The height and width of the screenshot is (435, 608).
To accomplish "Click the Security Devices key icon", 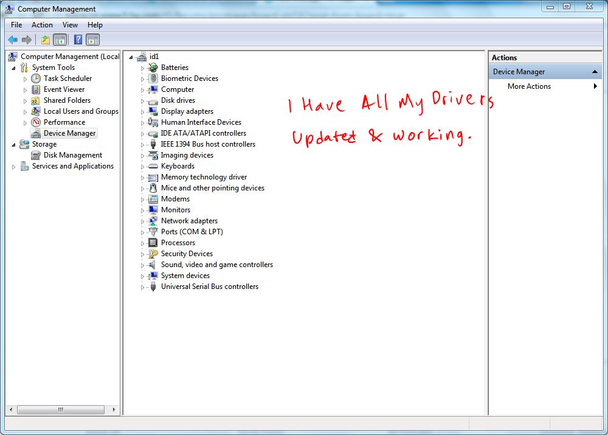I will pos(153,254).
